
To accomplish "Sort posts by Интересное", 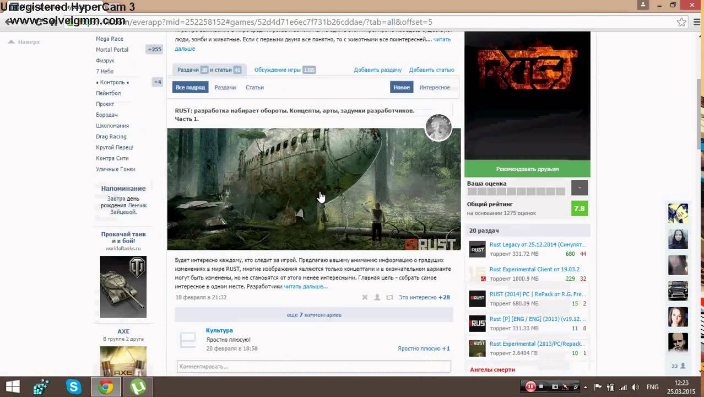I will tap(435, 87).
